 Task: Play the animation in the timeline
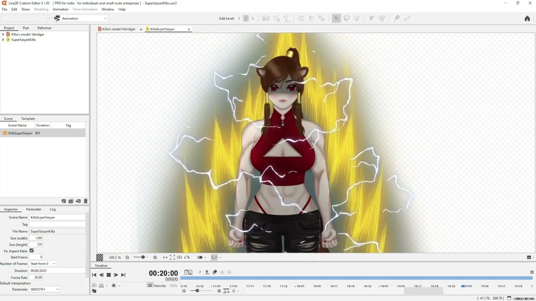tap(116, 275)
